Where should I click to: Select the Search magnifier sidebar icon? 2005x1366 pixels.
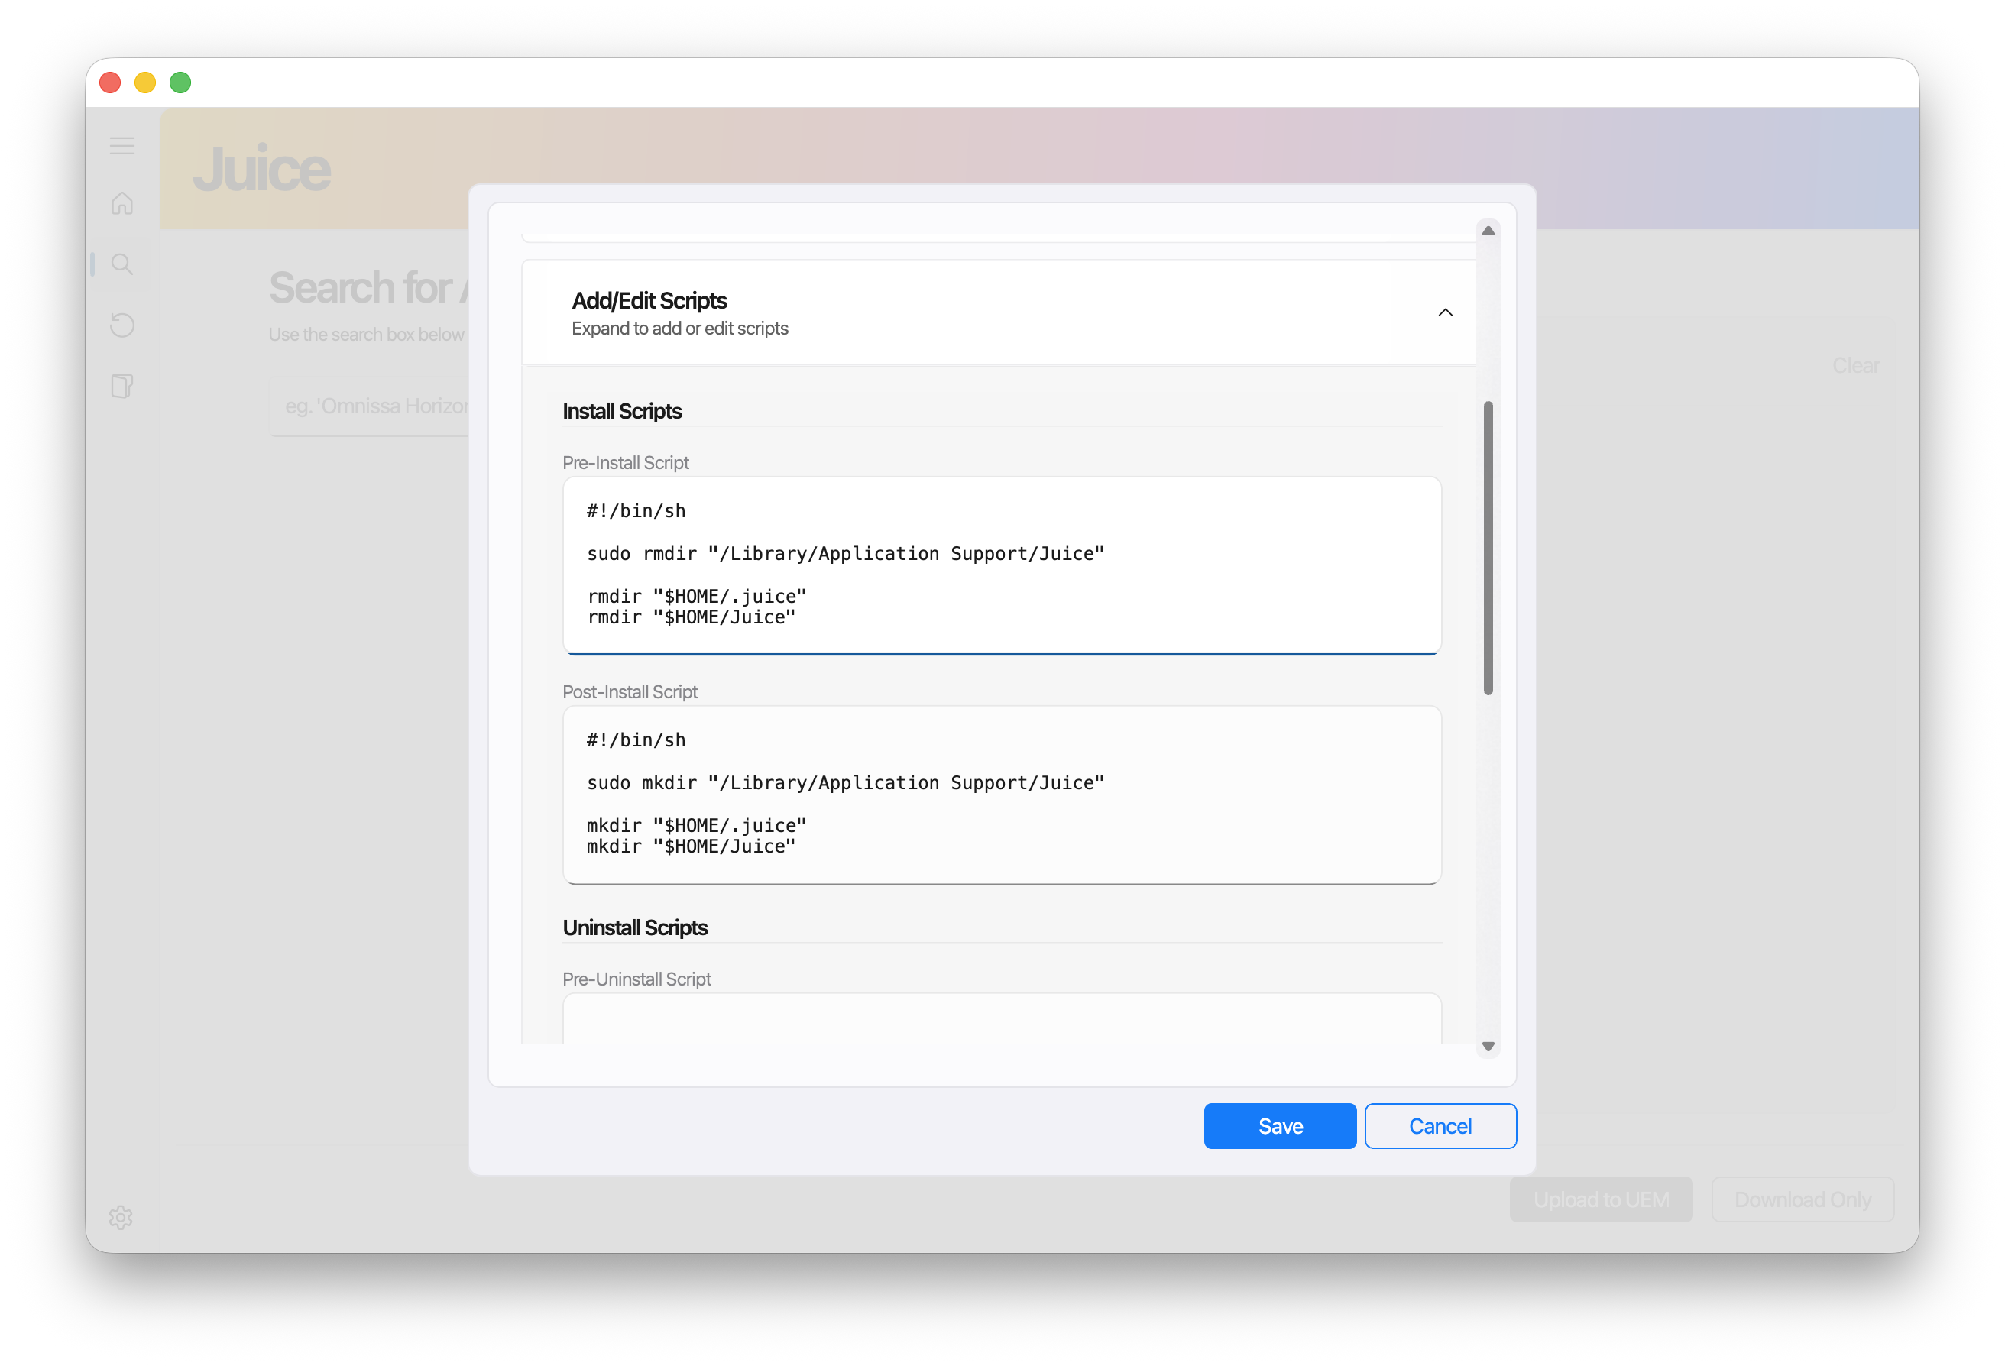point(121,264)
